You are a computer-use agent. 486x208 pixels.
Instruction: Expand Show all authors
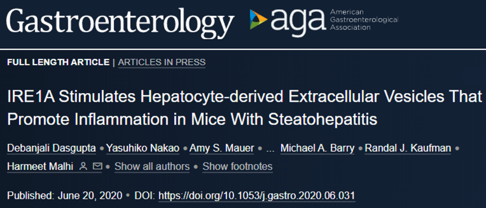152,167
